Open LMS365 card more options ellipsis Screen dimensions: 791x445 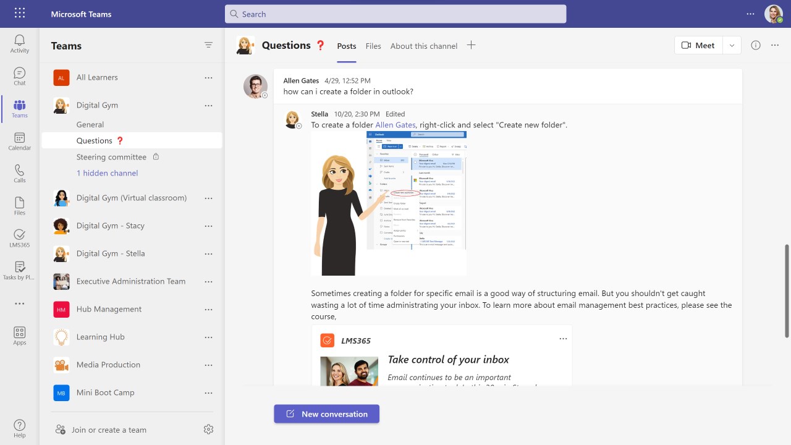(x=563, y=339)
